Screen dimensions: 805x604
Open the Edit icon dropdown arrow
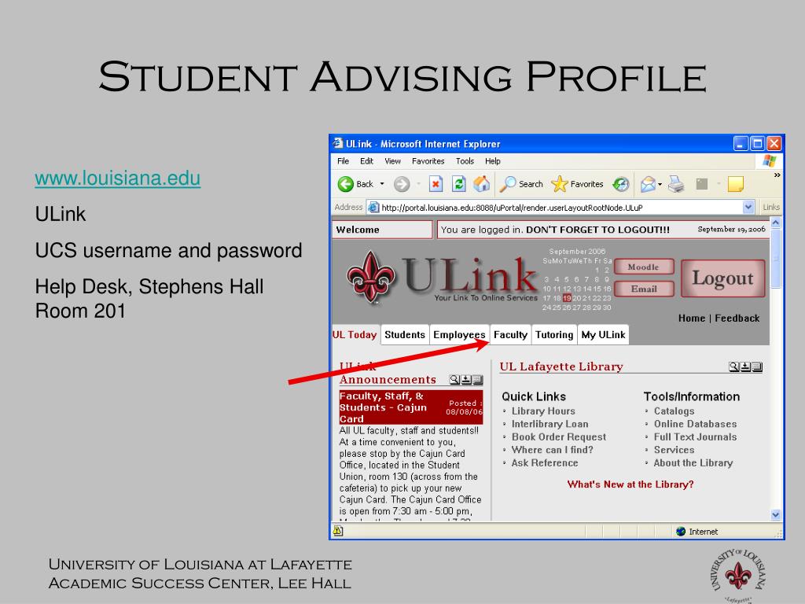(719, 184)
